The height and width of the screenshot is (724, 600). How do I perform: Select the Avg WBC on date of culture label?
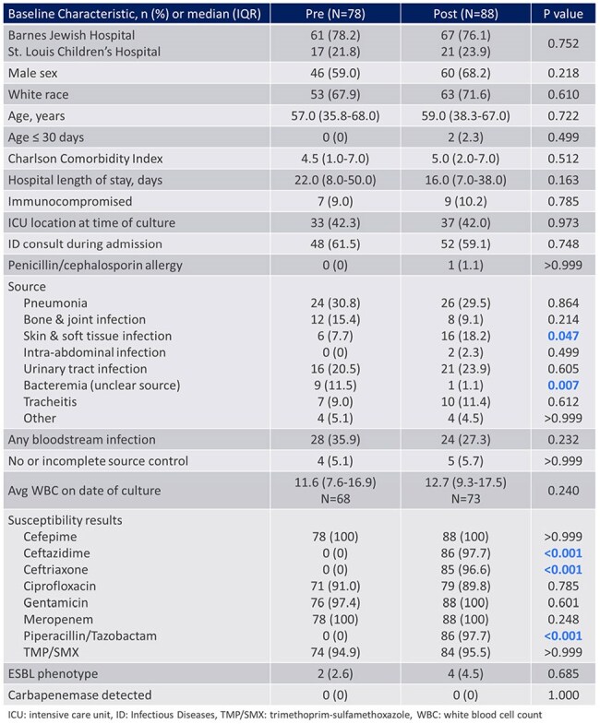point(85,491)
